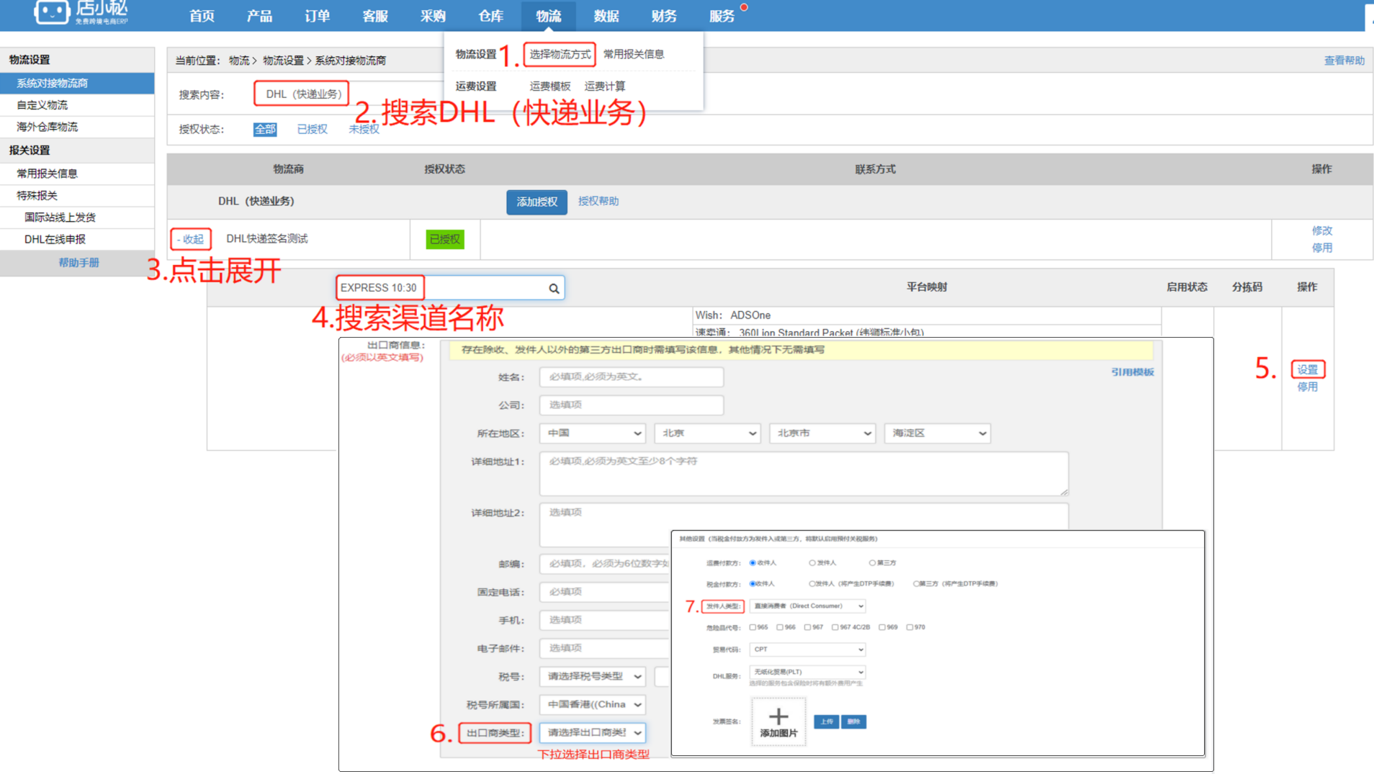Open the 北京市 city dropdown
The height and width of the screenshot is (774, 1374).
pyautogui.click(x=822, y=433)
